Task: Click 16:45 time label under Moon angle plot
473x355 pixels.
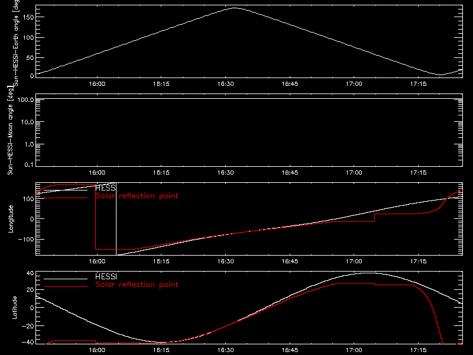Action: 290,173
